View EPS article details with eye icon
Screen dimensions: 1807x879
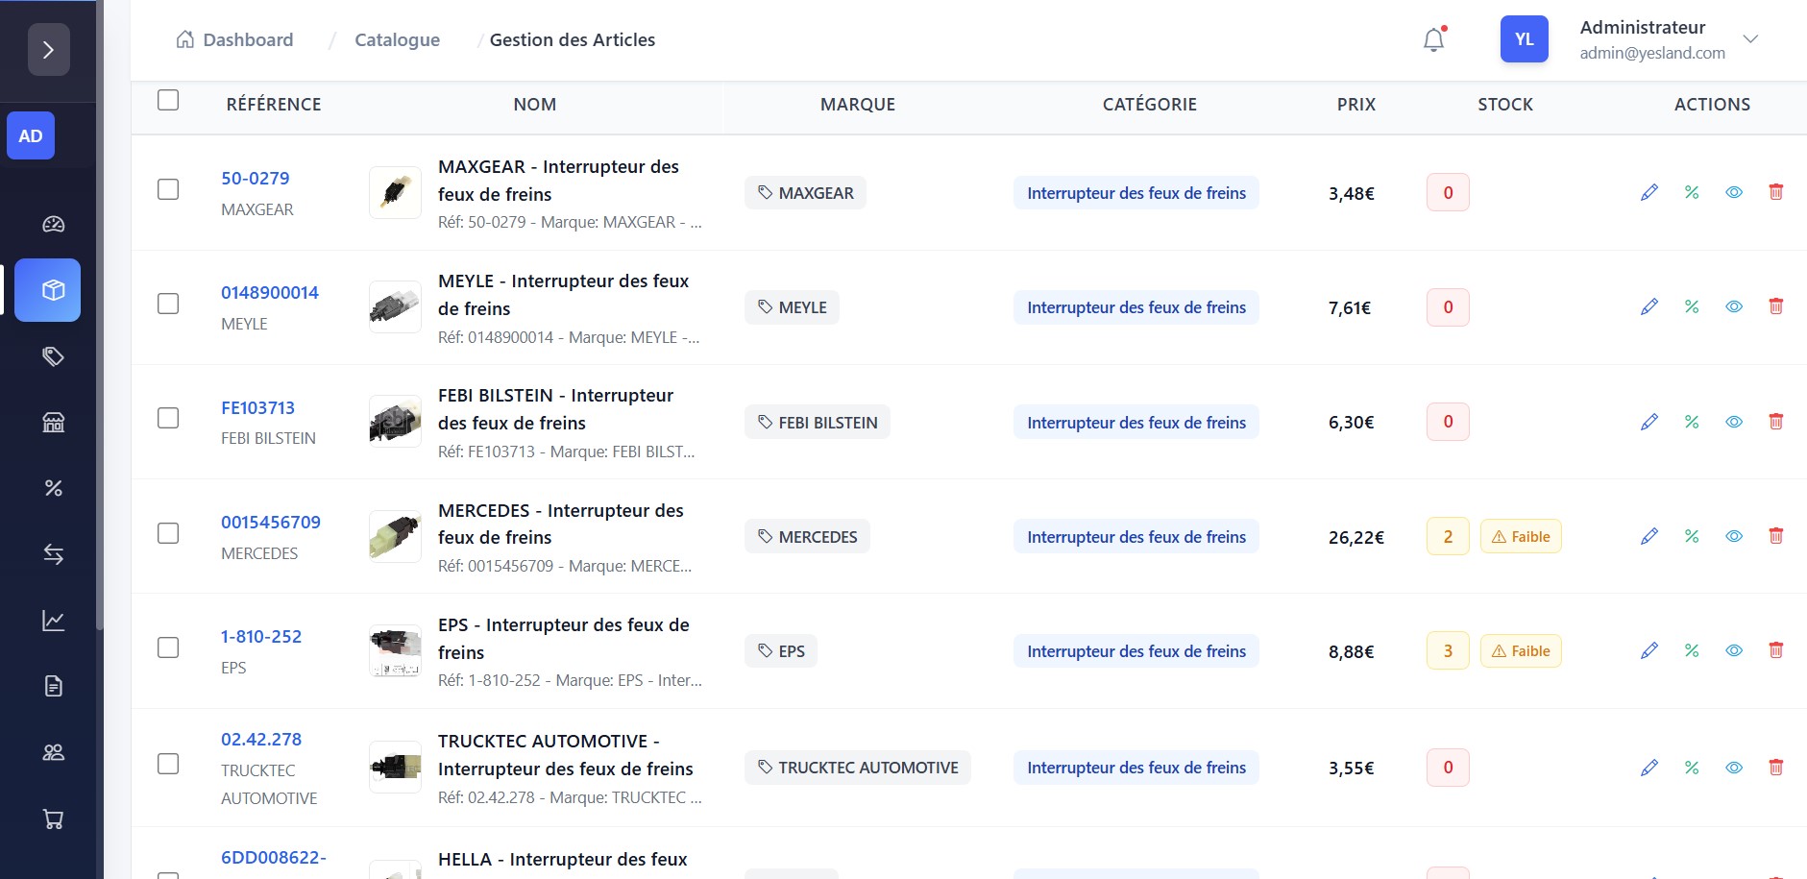click(1733, 650)
